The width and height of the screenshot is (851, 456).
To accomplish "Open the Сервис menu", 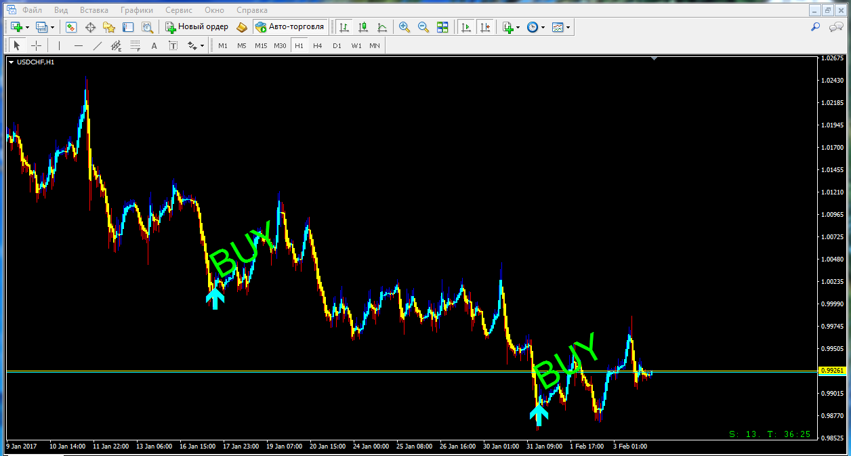I will 179,10.
